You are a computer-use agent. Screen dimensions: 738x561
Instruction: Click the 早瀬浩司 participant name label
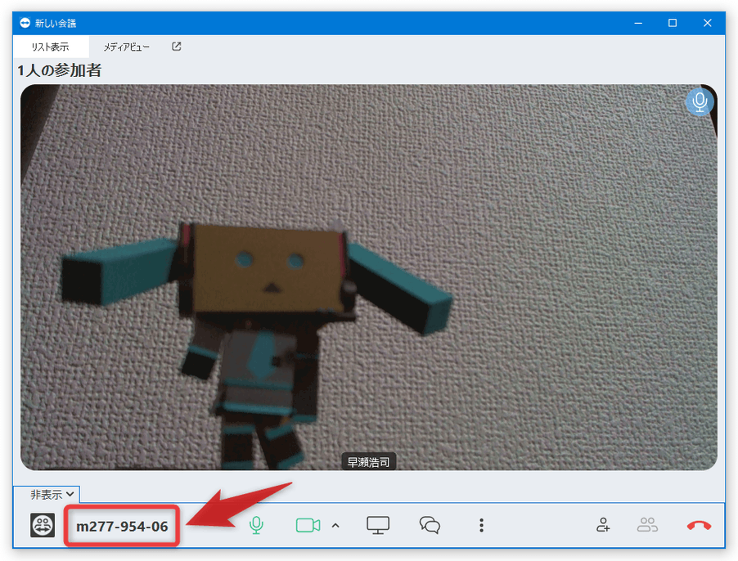click(368, 462)
